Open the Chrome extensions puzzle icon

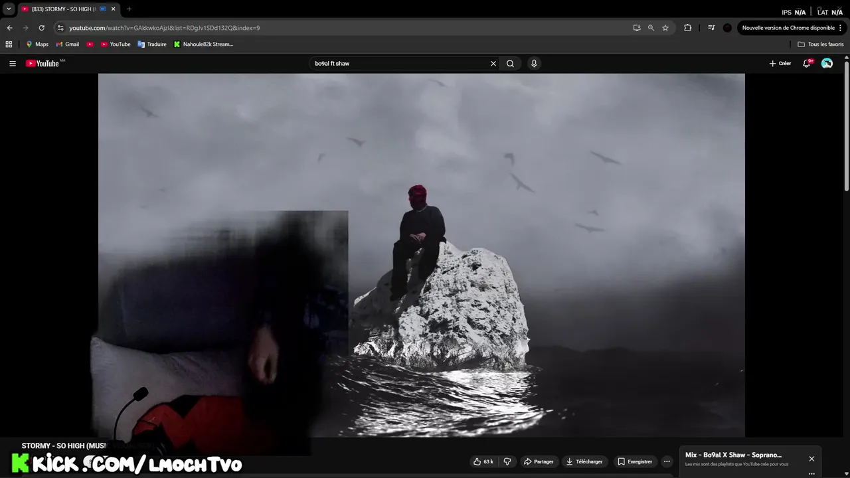pos(687,28)
